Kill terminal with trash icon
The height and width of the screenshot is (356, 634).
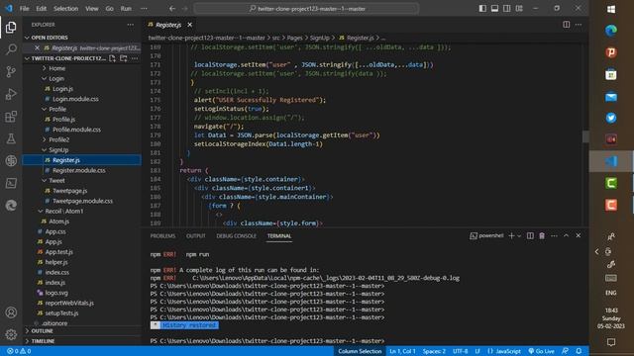tap(542, 235)
